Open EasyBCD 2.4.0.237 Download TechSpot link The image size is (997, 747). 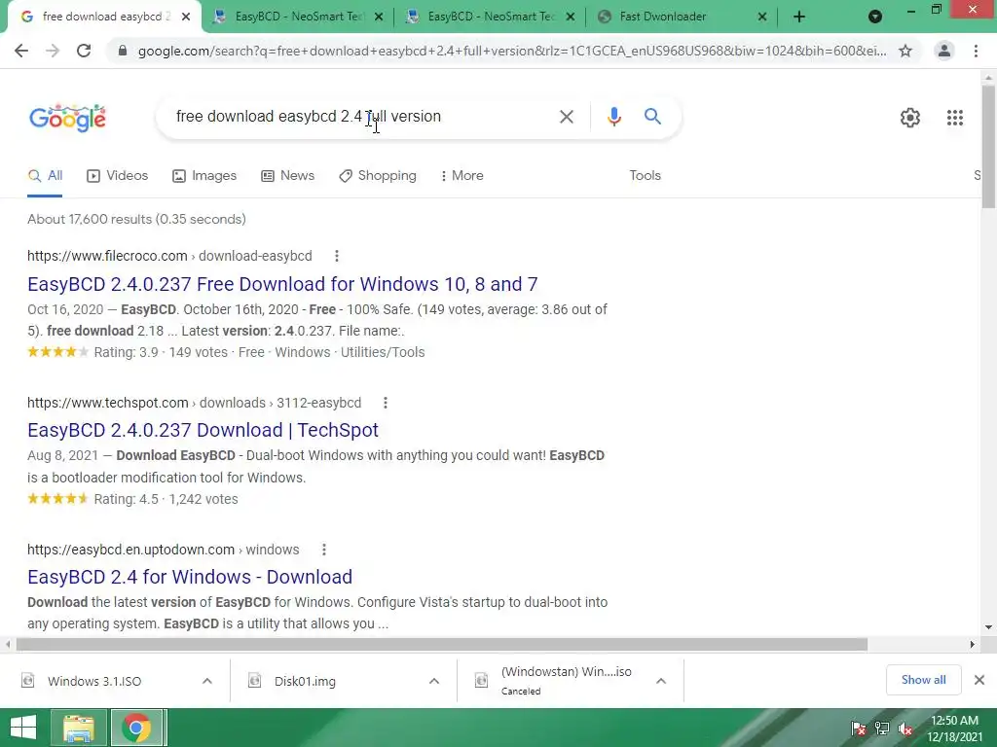pyautogui.click(x=203, y=430)
